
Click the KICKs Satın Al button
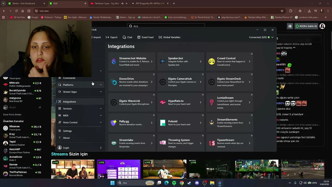[306, 26]
